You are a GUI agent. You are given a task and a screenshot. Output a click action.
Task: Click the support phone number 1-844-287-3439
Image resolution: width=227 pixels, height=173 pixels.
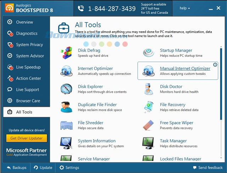[112, 9]
